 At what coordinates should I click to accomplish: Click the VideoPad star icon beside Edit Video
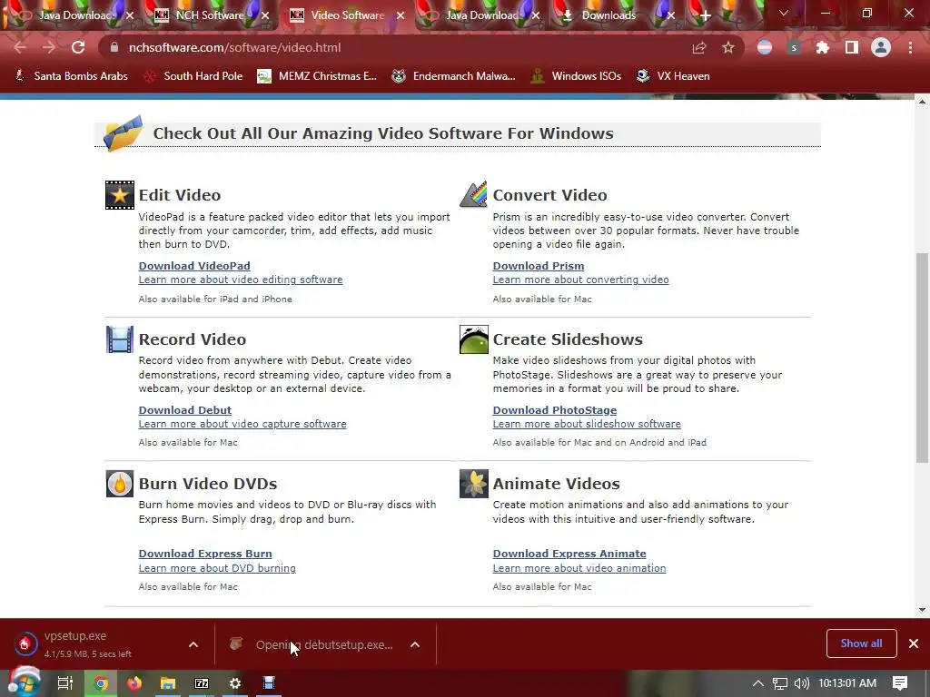click(x=119, y=195)
